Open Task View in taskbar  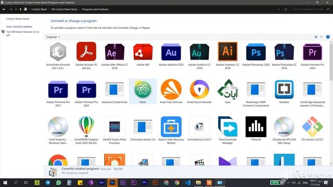(26, 182)
